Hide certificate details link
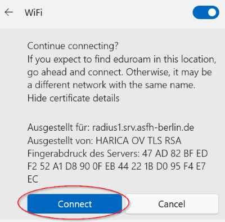Image resolution: width=225 pixels, height=222 pixels. [x=73, y=98]
